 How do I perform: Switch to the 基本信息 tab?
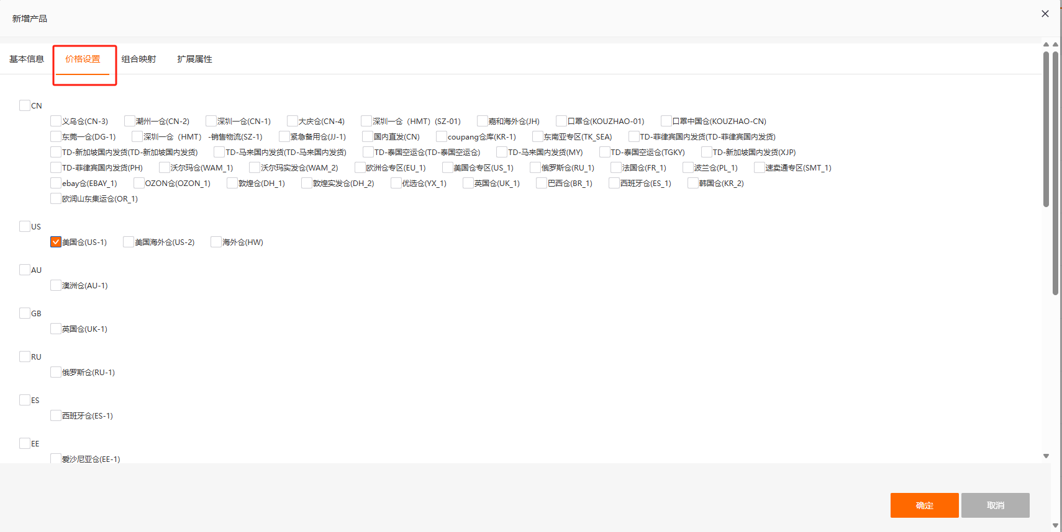pos(27,59)
